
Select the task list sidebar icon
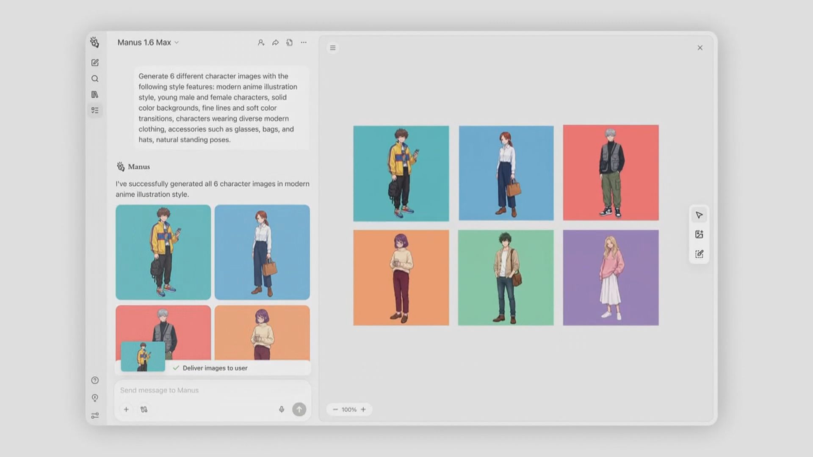(95, 110)
